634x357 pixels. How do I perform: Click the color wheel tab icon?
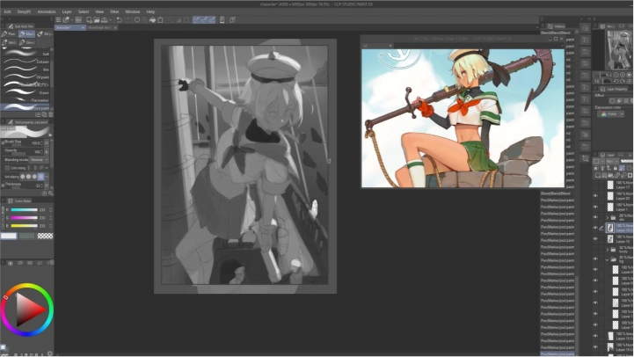click(x=10, y=263)
